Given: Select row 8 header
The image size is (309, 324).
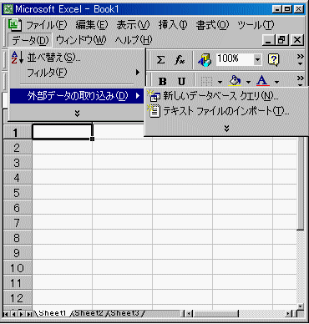Looking at the screenshot, I should (18, 238).
